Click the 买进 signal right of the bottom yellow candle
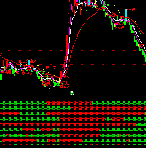Viewport: 146px width, 148px height. pos(66,83)
